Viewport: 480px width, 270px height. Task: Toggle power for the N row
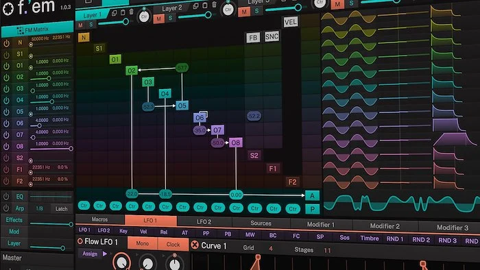[x=6, y=43]
